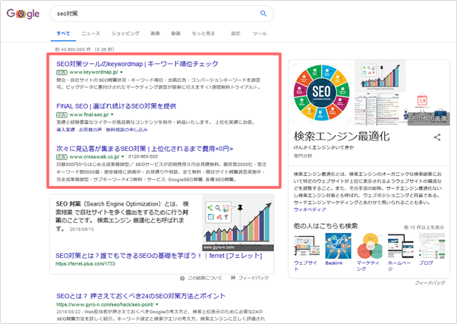The image size is (457, 324).
Task: Focus the search box containing seo対策
Action: (x=162, y=14)
